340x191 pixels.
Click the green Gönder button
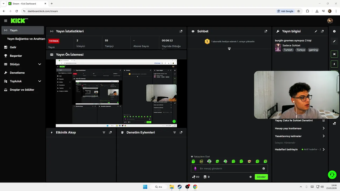tap(261, 177)
